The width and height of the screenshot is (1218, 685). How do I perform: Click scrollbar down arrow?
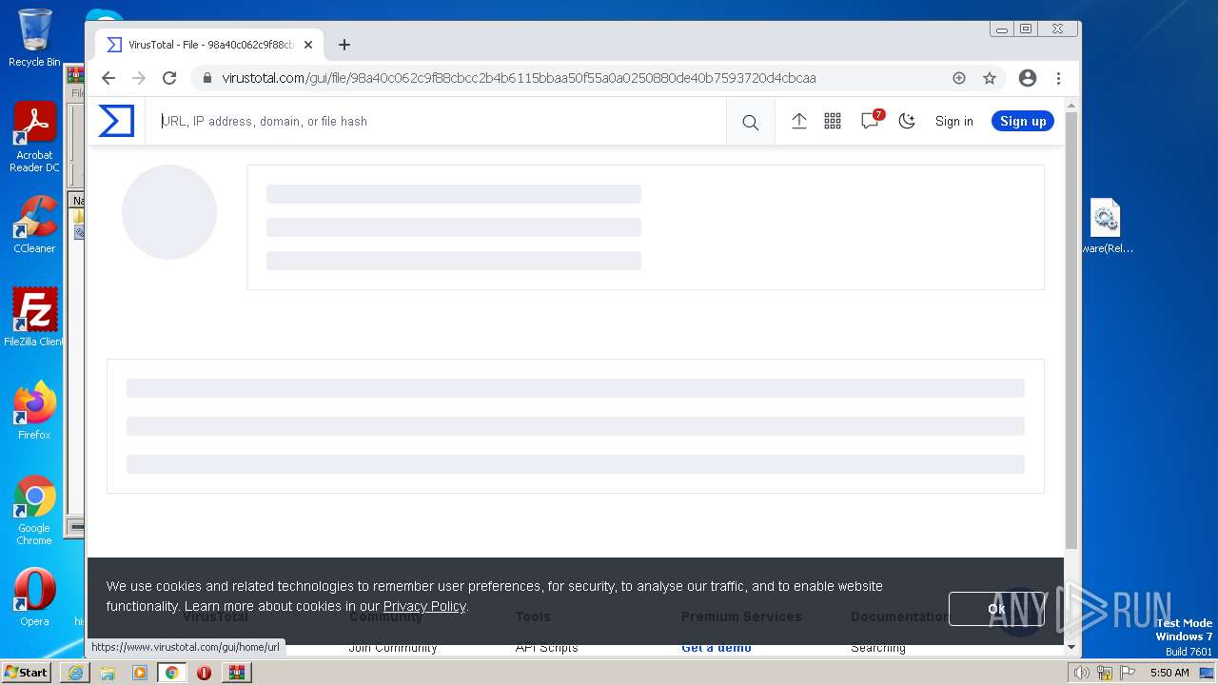[x=1071, y=647]
